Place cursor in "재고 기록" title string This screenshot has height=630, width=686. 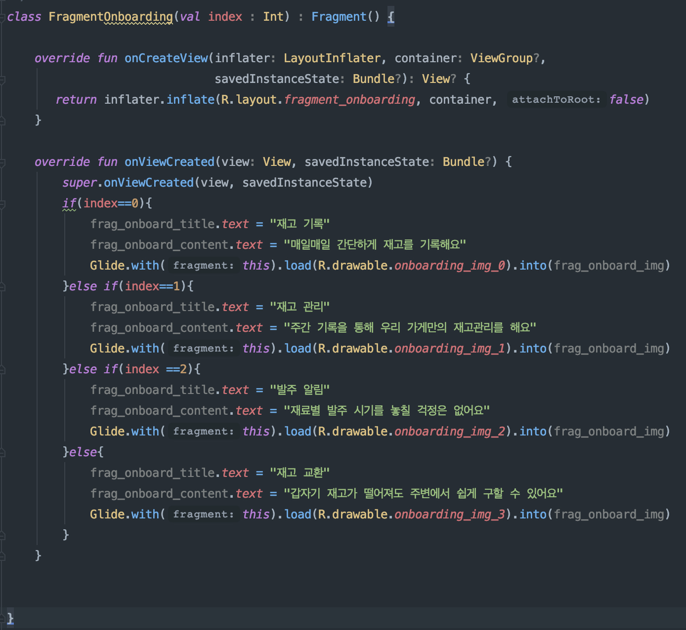pos(300,224)
